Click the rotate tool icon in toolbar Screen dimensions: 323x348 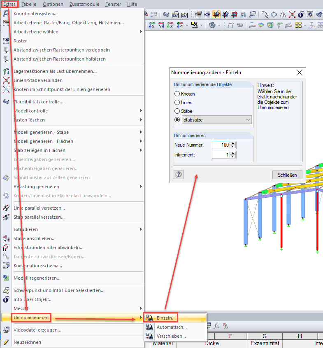[274, 15]
